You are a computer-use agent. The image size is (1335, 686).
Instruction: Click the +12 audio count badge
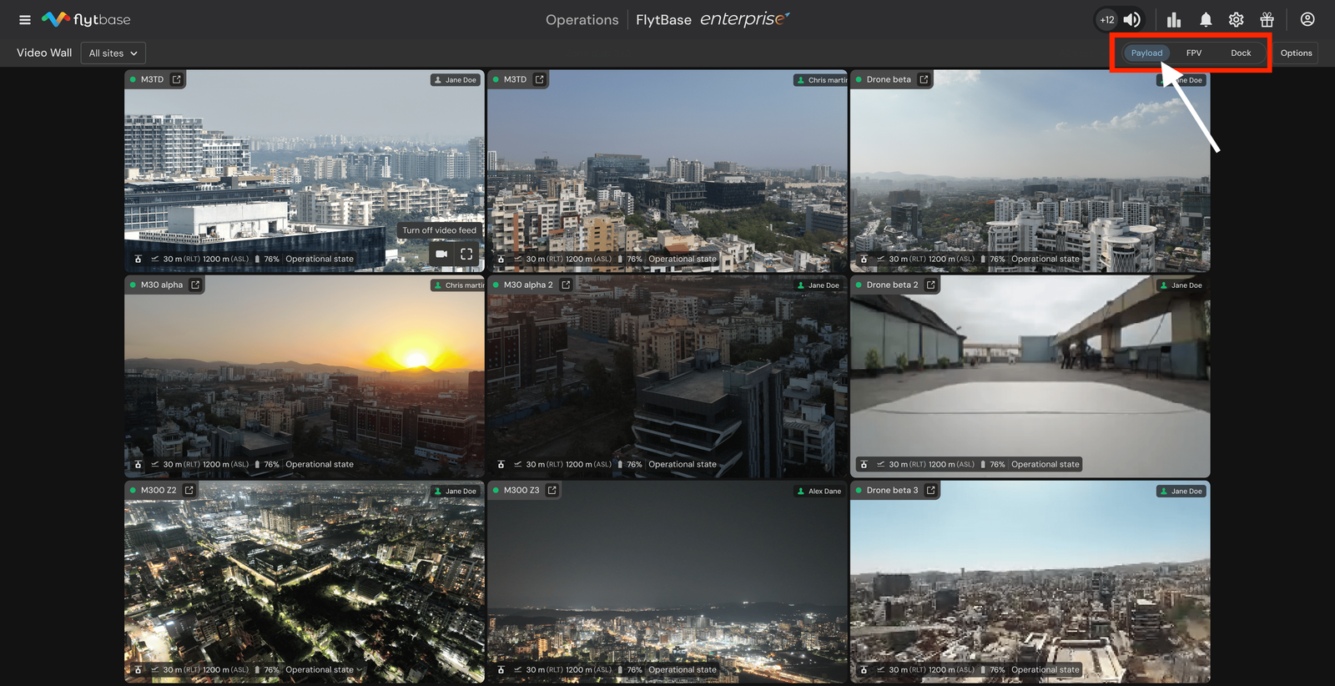pos(1107,19)
